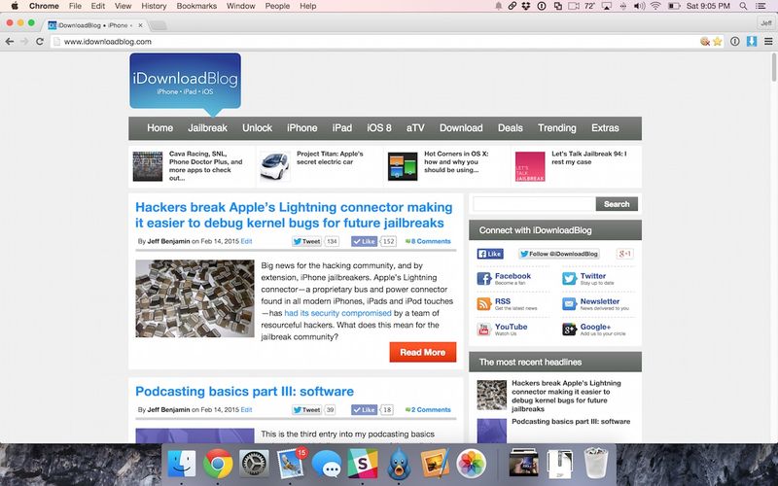Image resolution: width=778 pixels, height=486 pixels.
Task: Click the Facebook Like button in sidebar
Action: [490, 254]
